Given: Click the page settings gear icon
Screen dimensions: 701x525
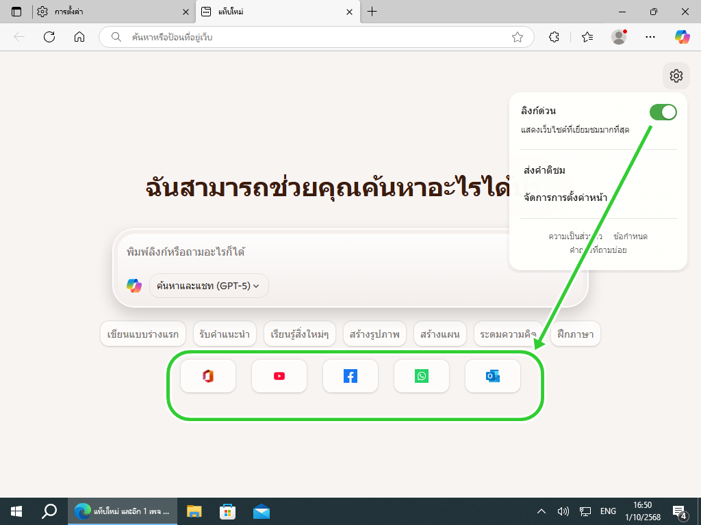Looking at the screenshot, I should [x=676, y=76].
